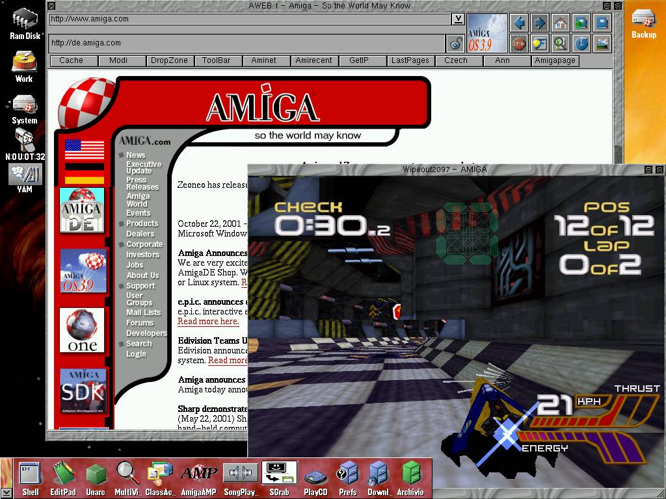Open the URL history dropdown arrow
Image resolution: width=666 pixels, height=499 pixels.
tap(458, 19)
